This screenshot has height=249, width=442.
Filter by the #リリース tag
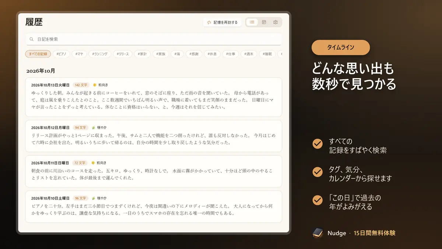point(123,54)
